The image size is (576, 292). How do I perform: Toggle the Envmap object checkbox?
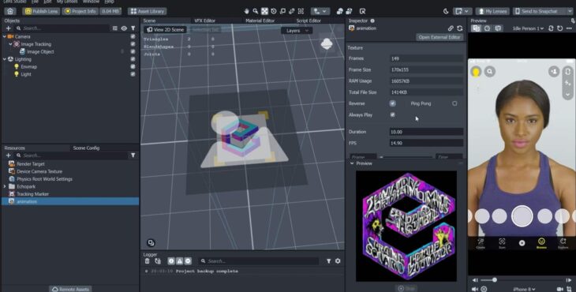133,67
